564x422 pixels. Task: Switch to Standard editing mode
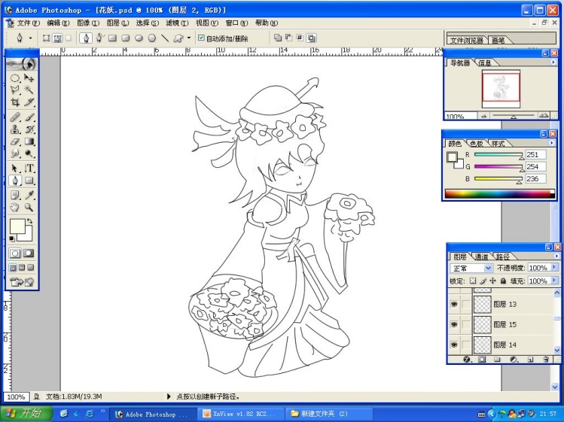point(15,253)
